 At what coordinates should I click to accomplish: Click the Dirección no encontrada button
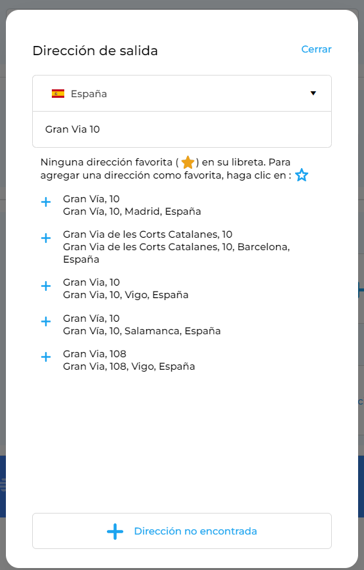point(182,531)
